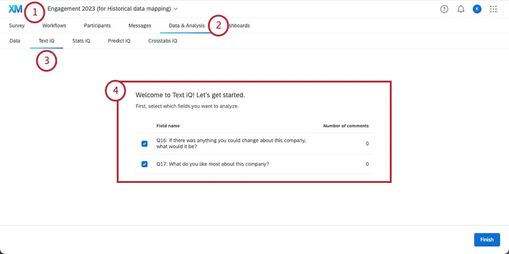This screenshot has height=254, width=509.
Task: Open the help question mark icon
Action: click(444, 9)
